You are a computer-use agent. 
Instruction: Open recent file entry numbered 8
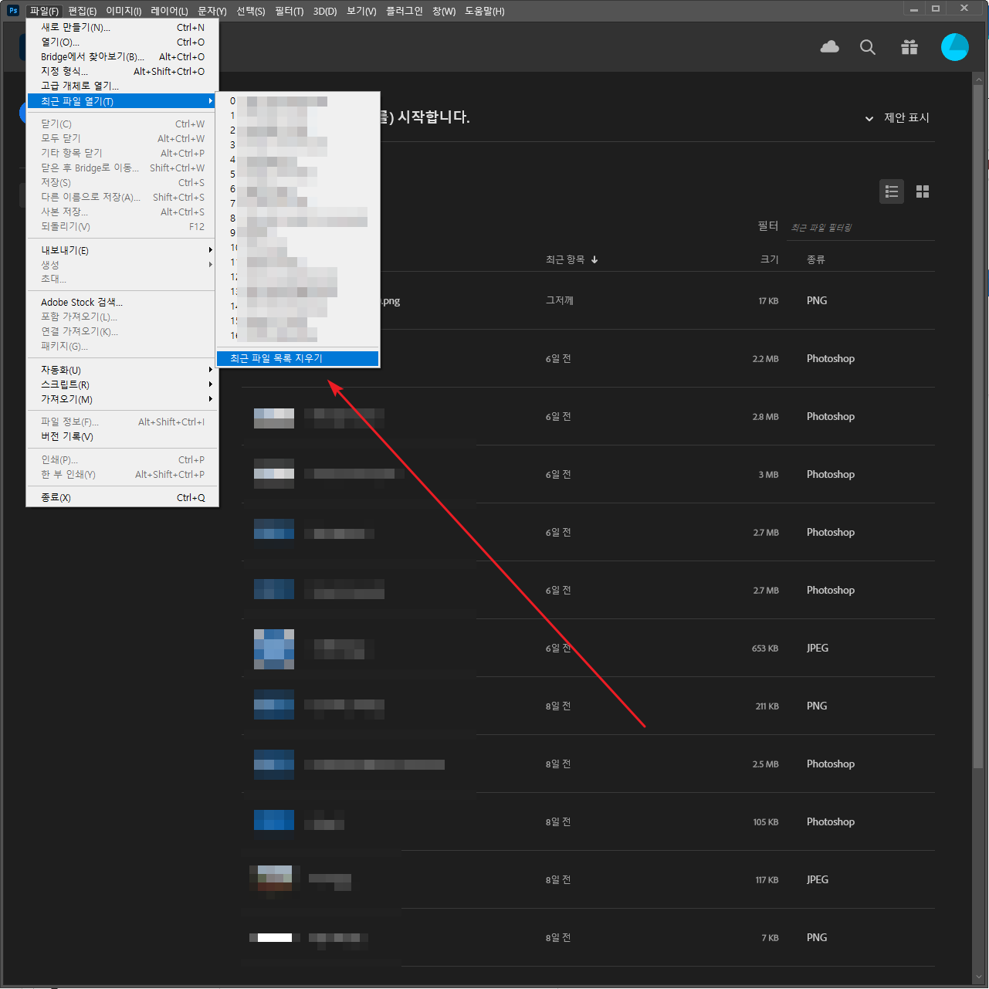pyautogui.click(x=298, y=218)
